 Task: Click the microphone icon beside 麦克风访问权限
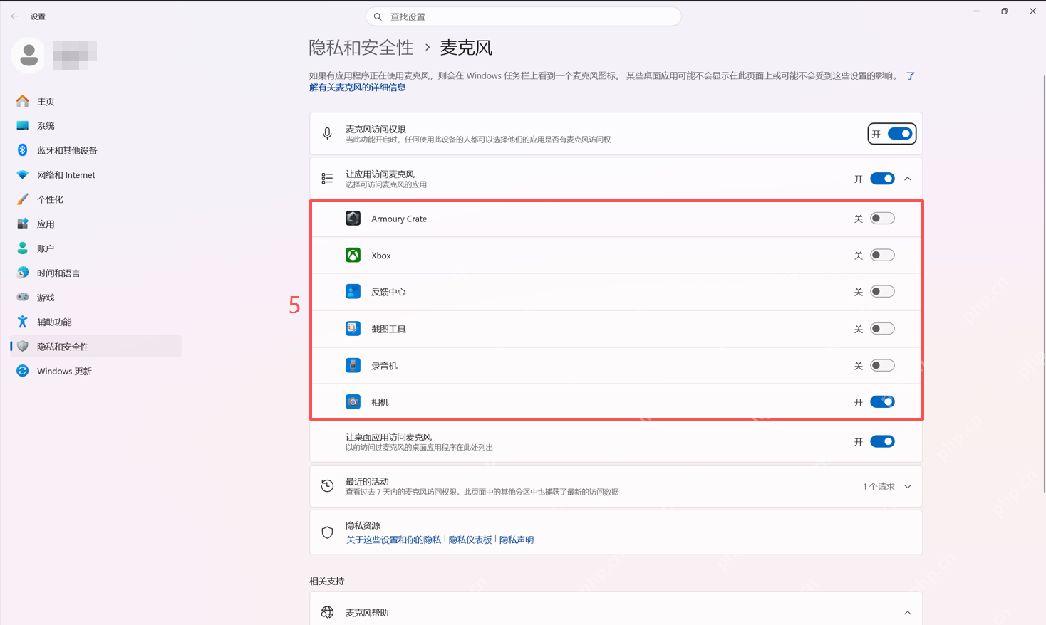(x=327, y=134)
